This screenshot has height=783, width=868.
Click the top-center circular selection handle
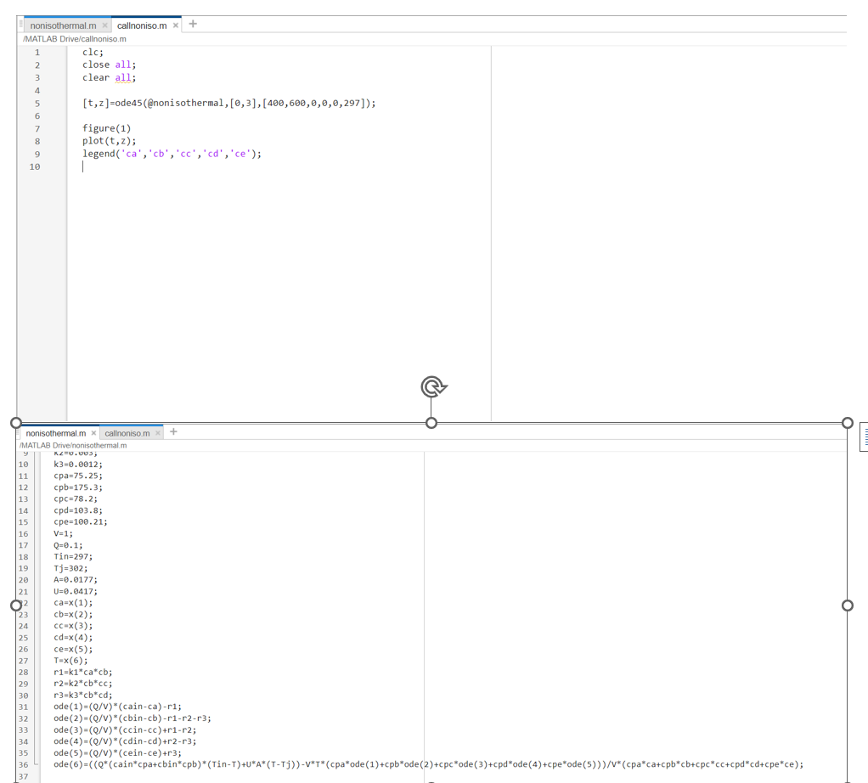click(x=431, y=422)
